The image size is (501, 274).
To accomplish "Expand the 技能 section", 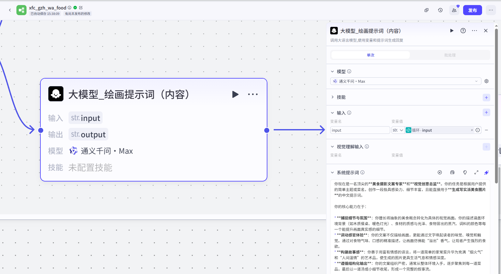I will pos(332,97).
